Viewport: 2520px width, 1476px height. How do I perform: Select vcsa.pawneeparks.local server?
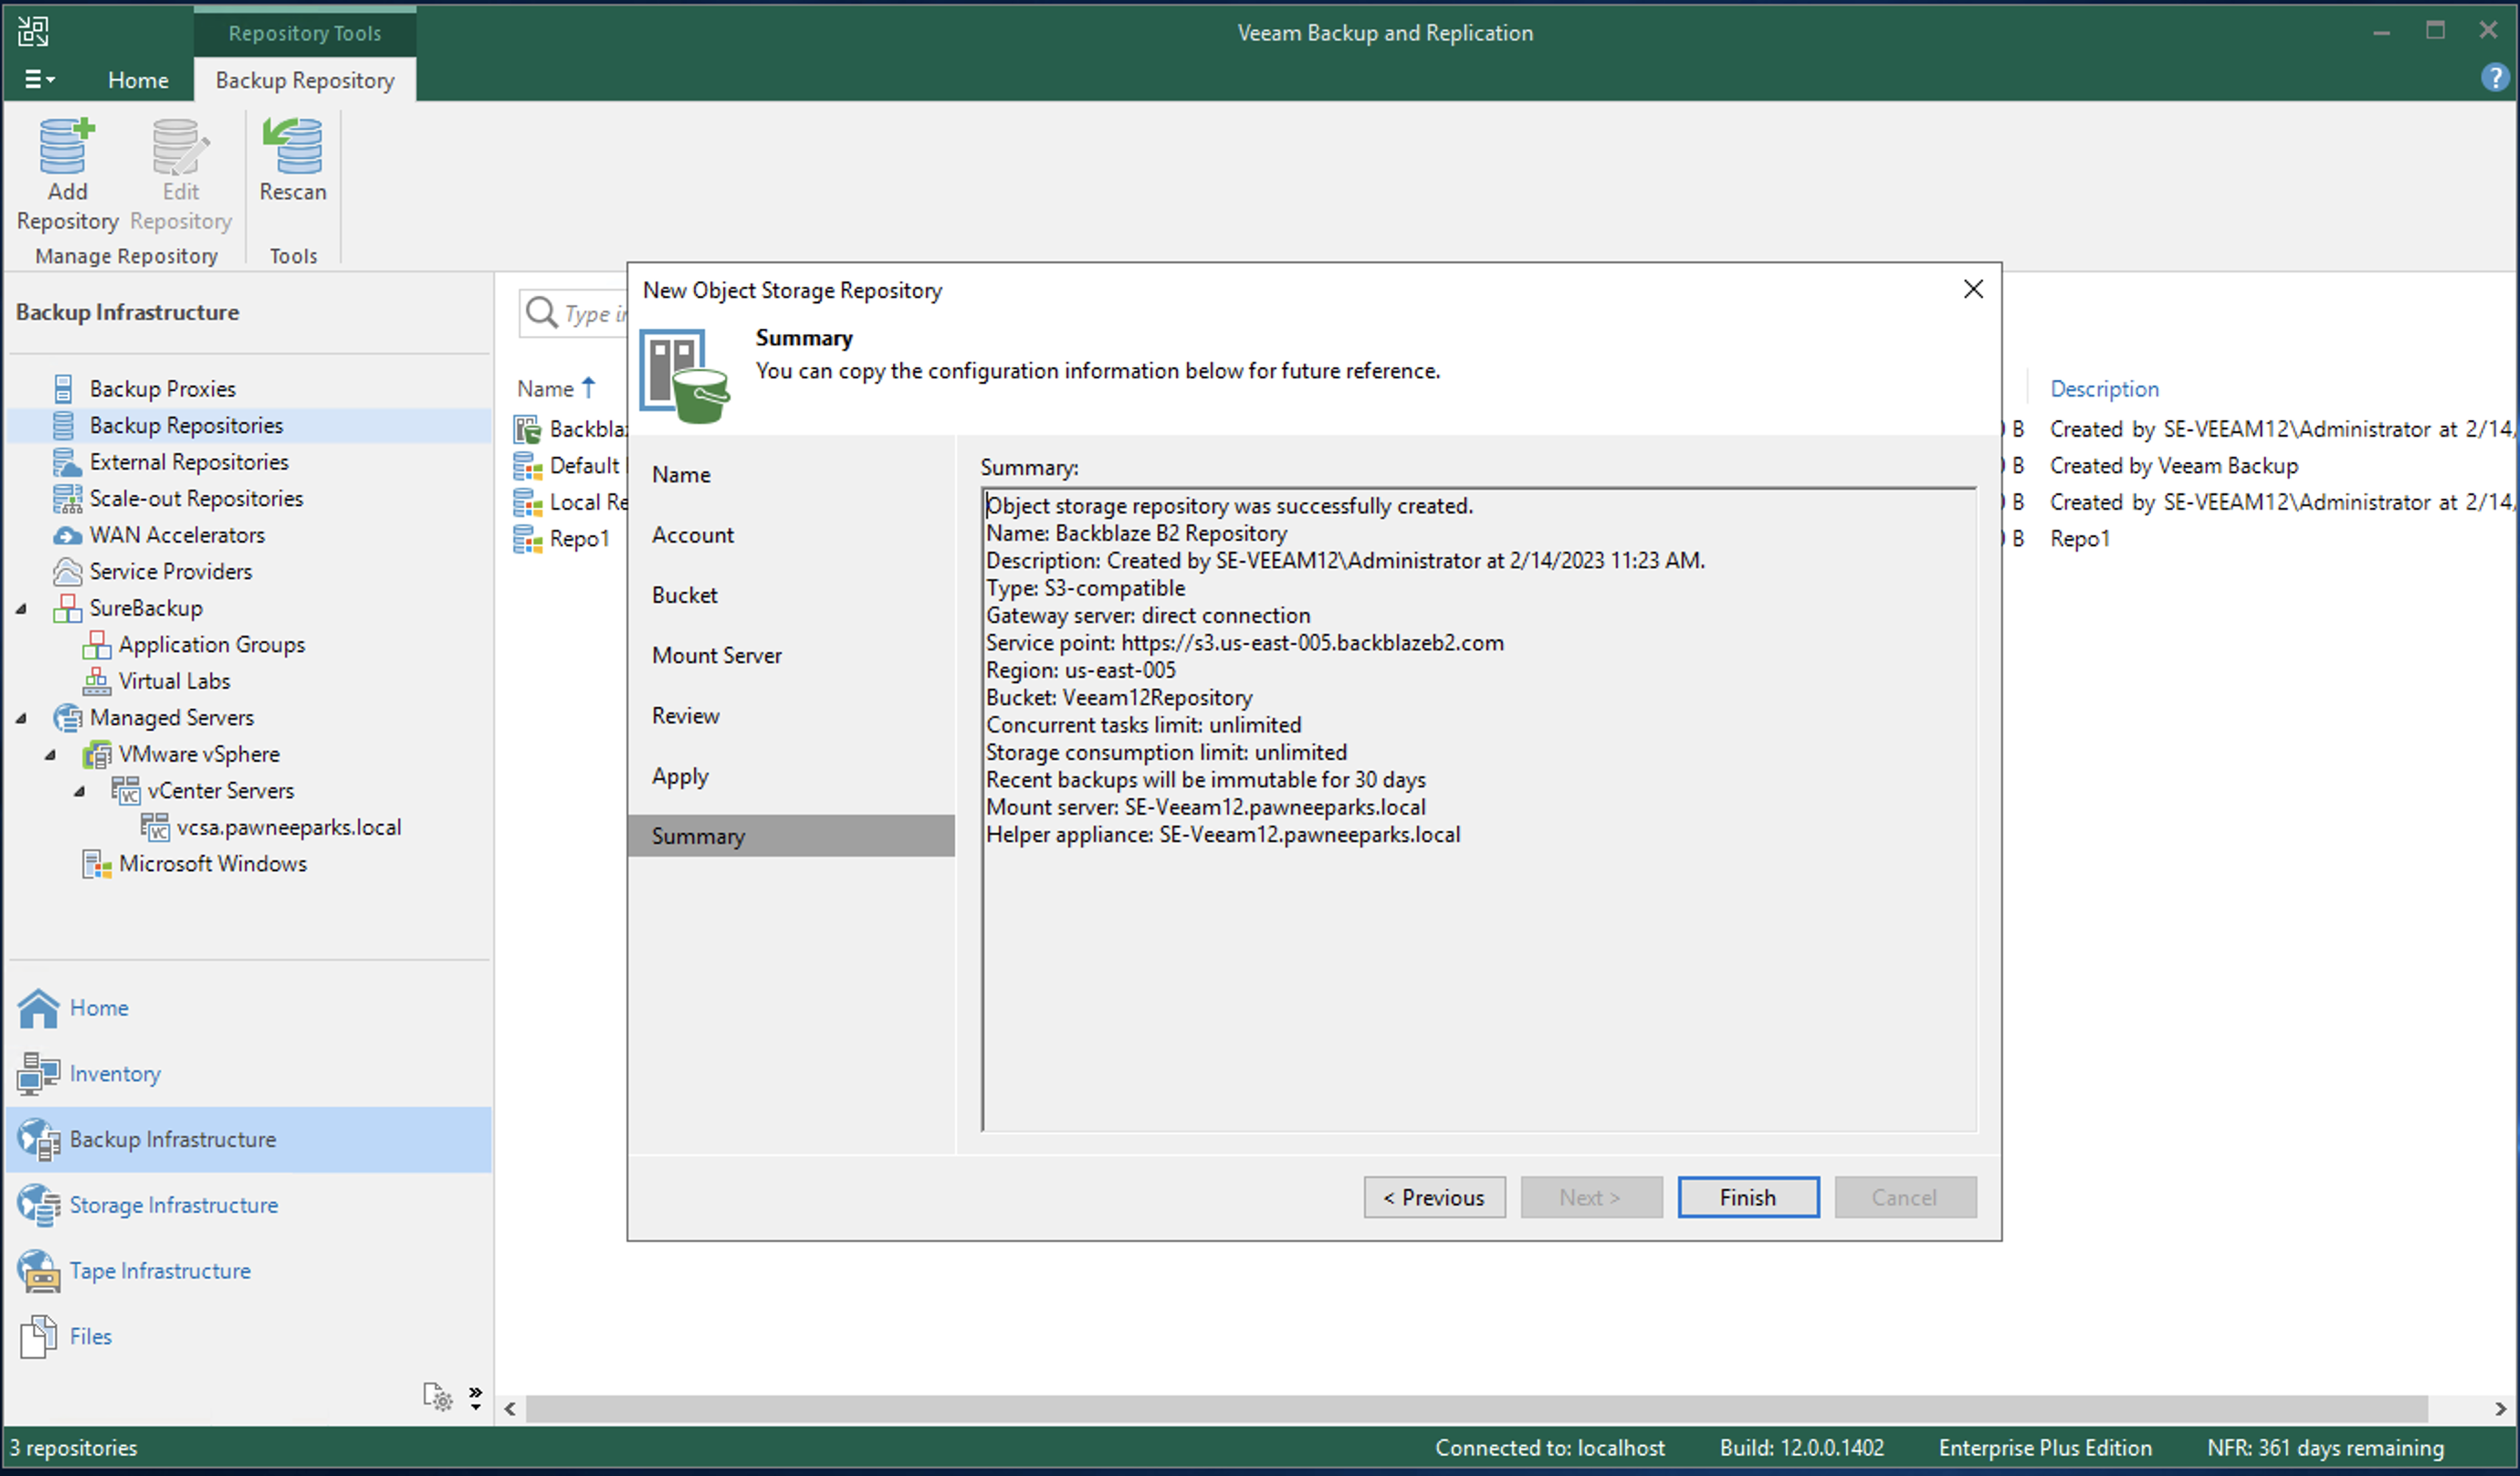click(289, 827)
